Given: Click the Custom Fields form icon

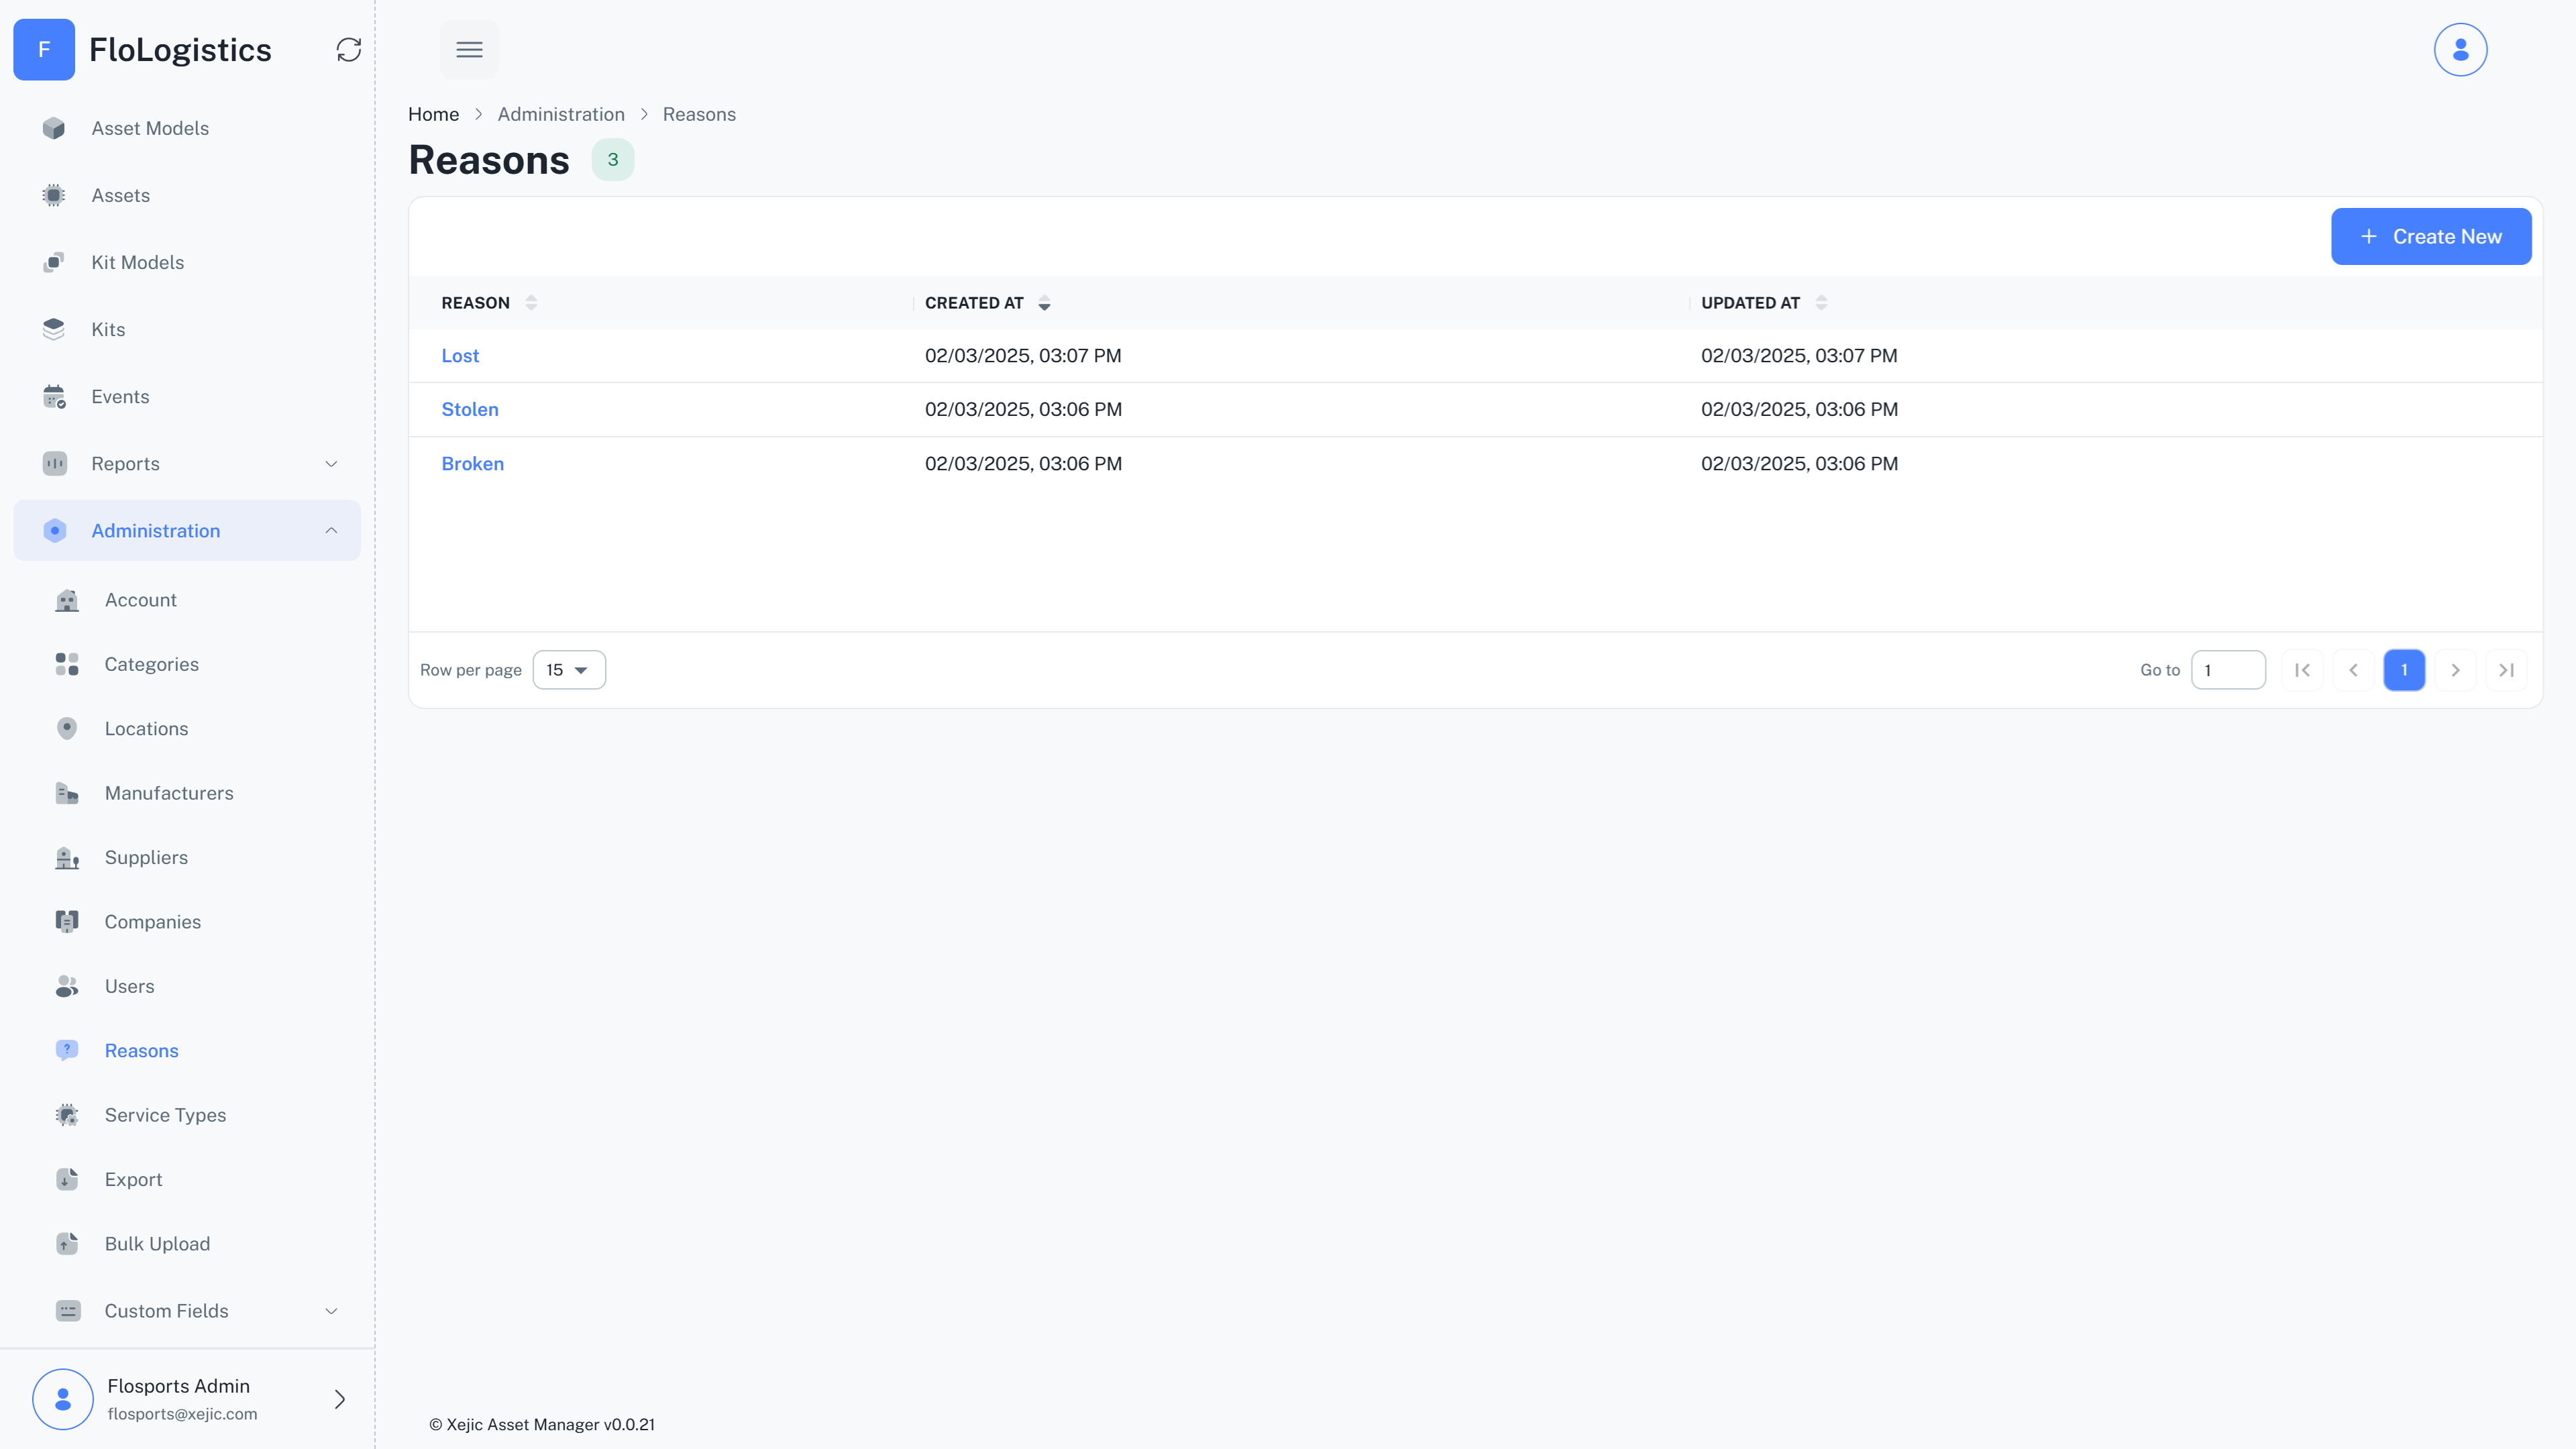Looking at the screenshot, I should click(67, 1310).
